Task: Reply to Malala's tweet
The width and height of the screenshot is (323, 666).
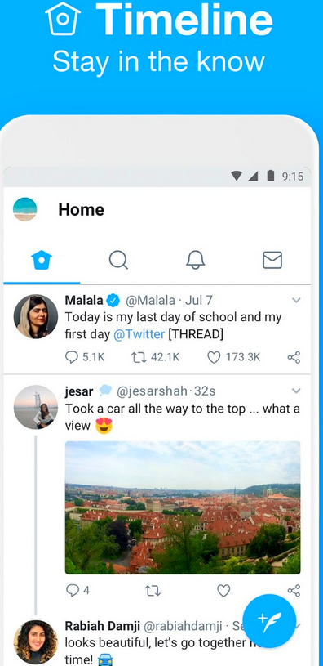Action: coord(85,357)
